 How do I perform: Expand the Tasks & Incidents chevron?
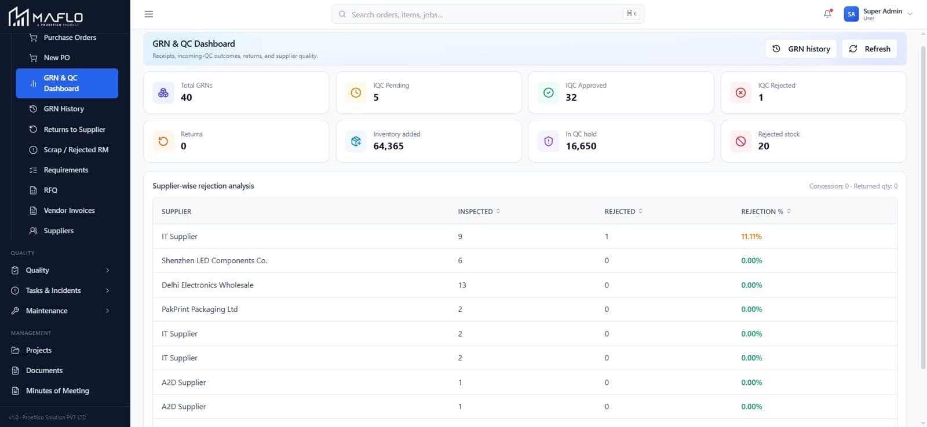tap(108, 290)
